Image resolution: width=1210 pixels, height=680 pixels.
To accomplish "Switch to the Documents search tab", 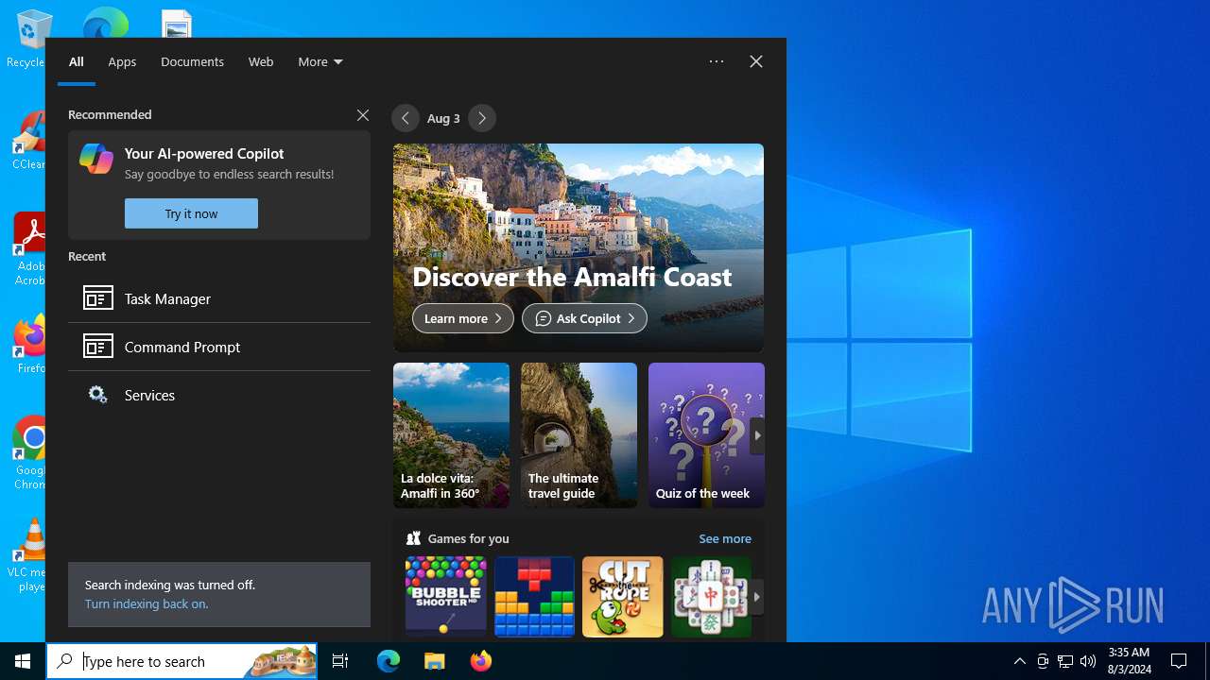I will point(192,61).
